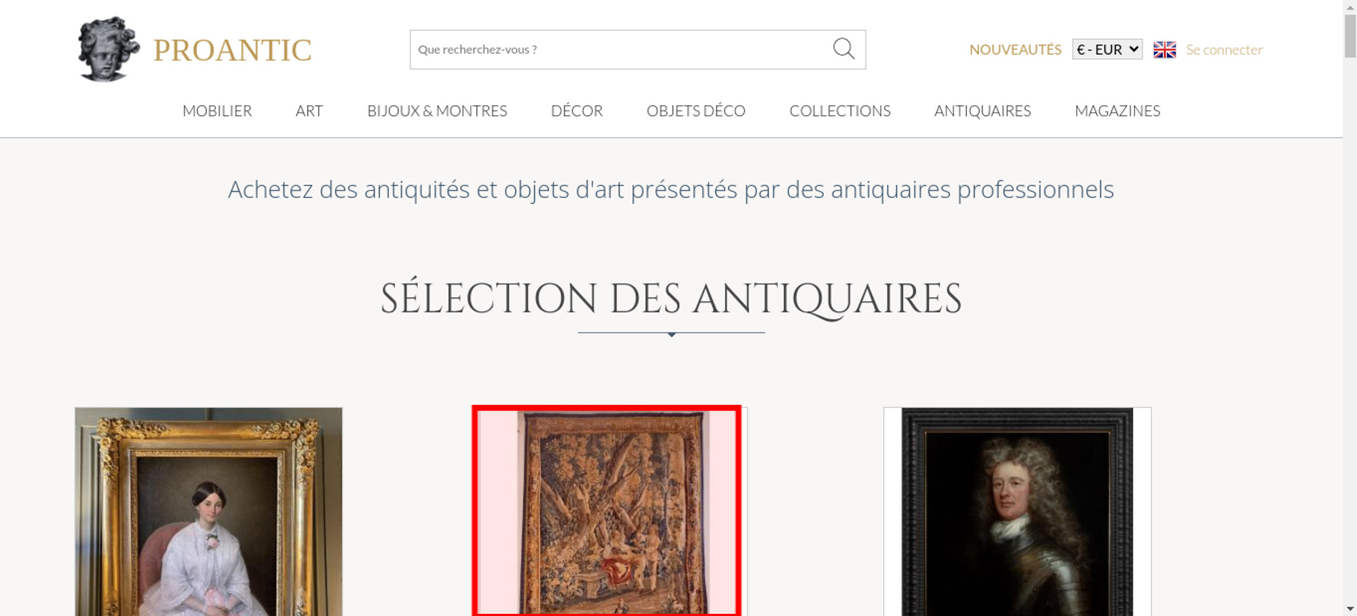The image size is (1357, 616).
Task: Open the MAGAZINES menu
Action: point(1117,111)
